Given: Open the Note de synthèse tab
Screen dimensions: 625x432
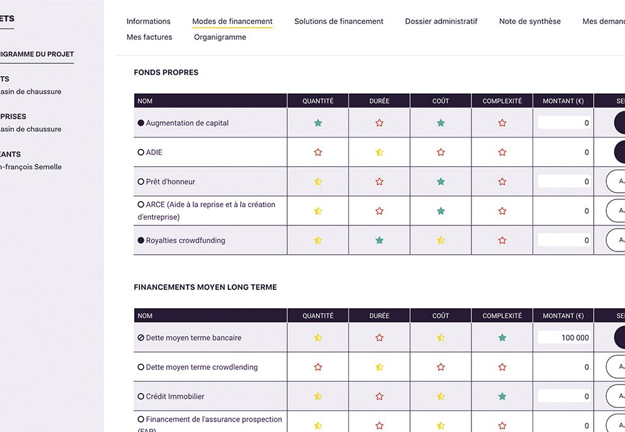Looking at the screenshot, I should coord(530,21).
